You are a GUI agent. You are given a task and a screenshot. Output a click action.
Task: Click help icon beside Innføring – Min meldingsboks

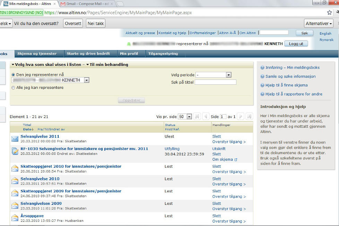coord(262,68)
